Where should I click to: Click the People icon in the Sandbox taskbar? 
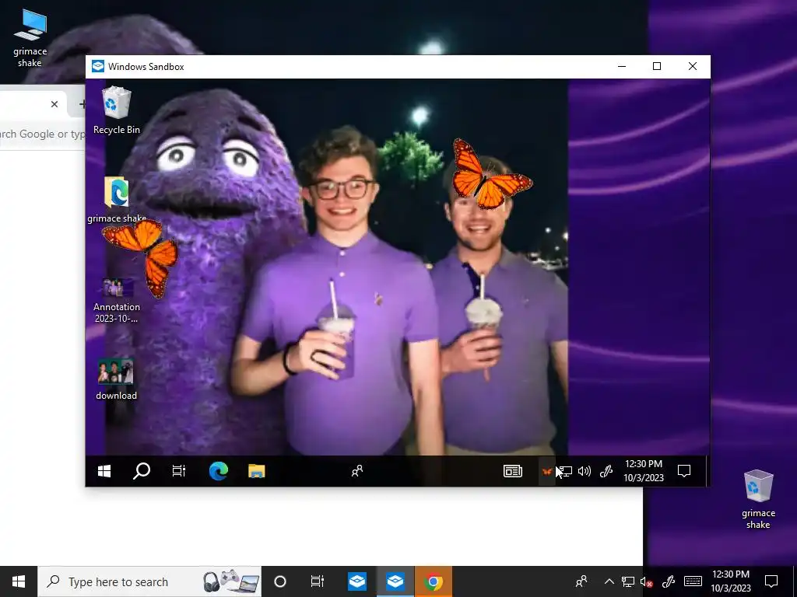pyautogui.click(x=357, y=471)
